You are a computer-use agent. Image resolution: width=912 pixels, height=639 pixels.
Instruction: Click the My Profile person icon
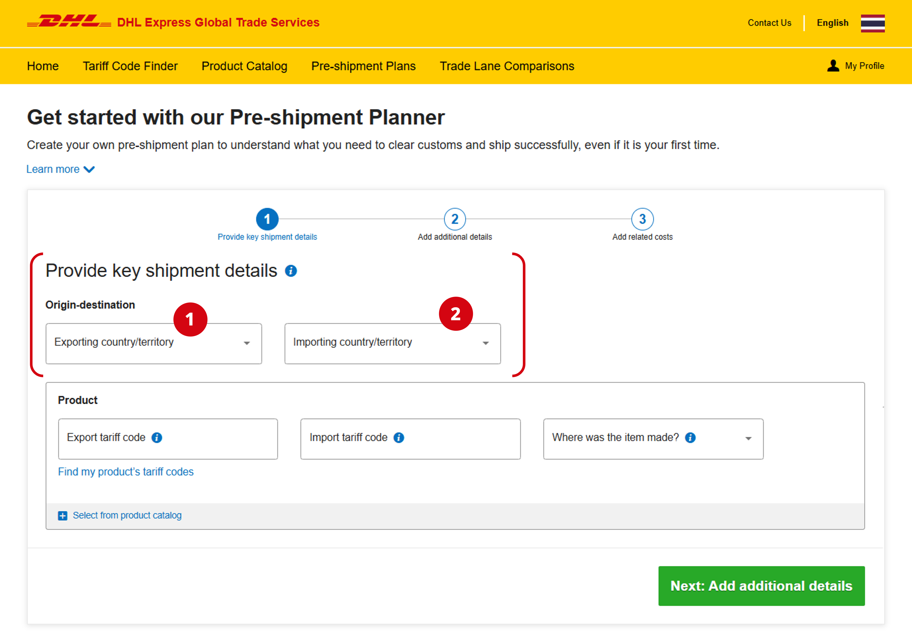point(833,66)
